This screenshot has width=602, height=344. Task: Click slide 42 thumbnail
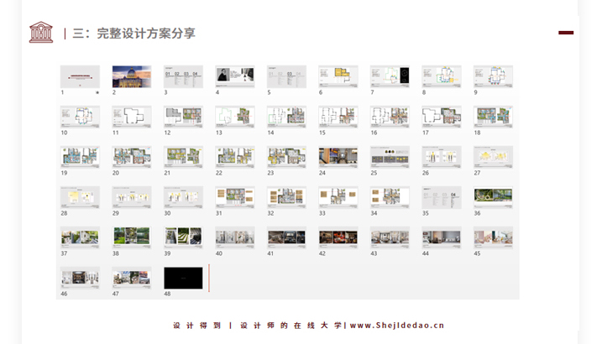[x=338, y=237]
